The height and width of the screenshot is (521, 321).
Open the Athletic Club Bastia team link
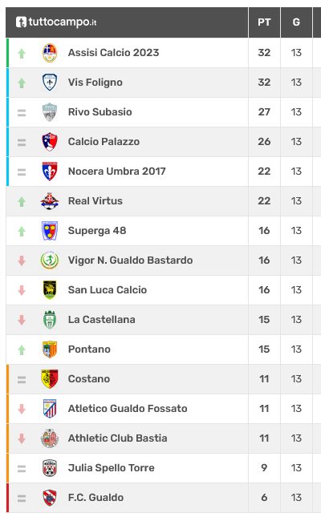pos(118,438)
